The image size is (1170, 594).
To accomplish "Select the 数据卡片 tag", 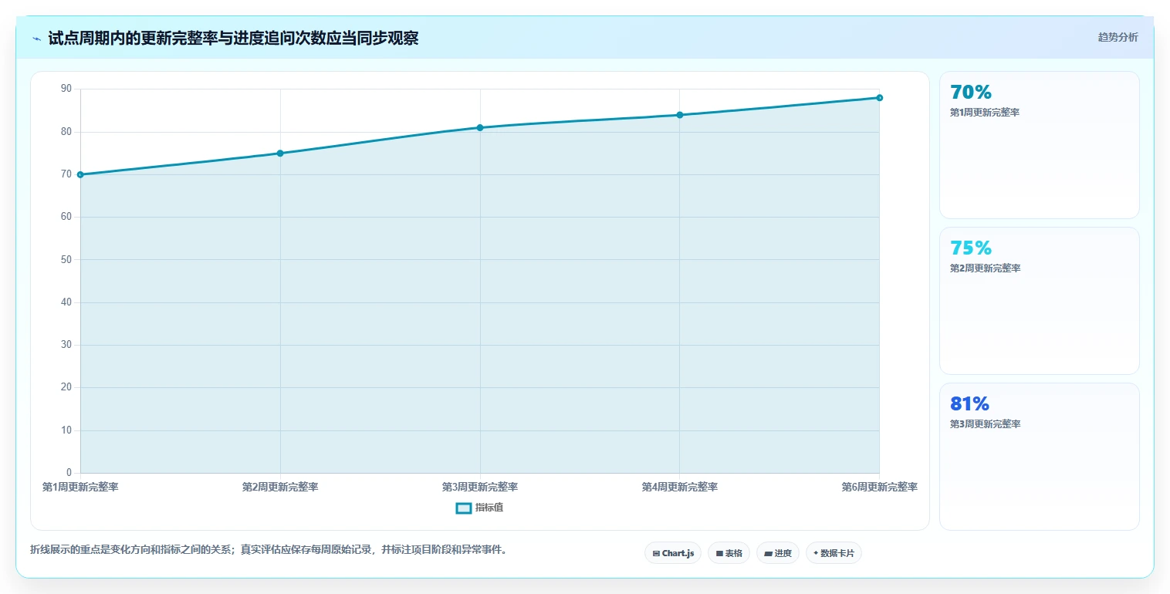I will pos(834,553).
